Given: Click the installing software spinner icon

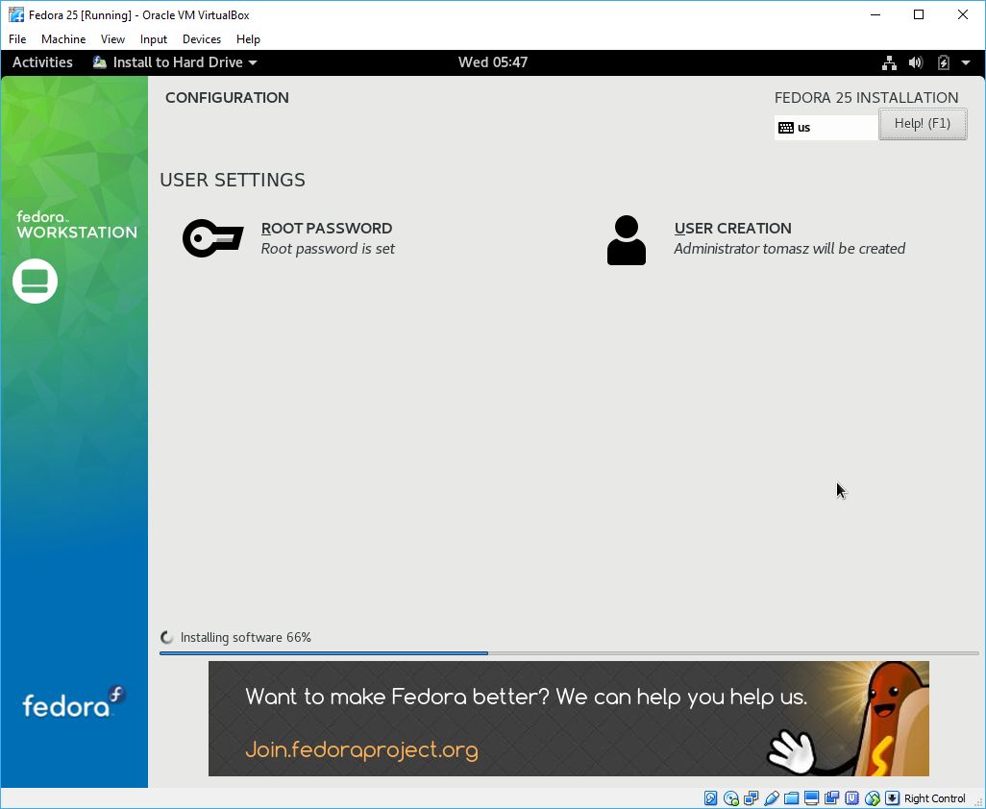Looking at the screenshot, I should (x=166, y=637).
